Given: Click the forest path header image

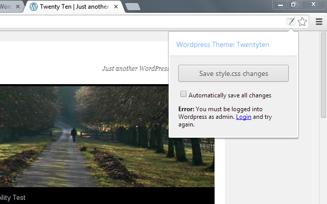Looking at the screenshot, I should (x=107, y=137).
